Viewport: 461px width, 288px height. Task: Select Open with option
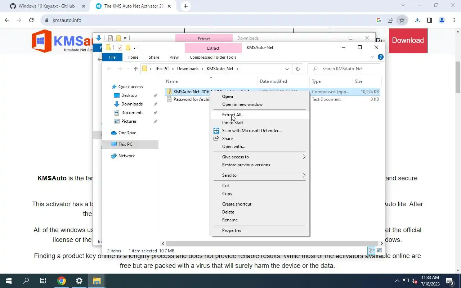[x=233, y=146]
